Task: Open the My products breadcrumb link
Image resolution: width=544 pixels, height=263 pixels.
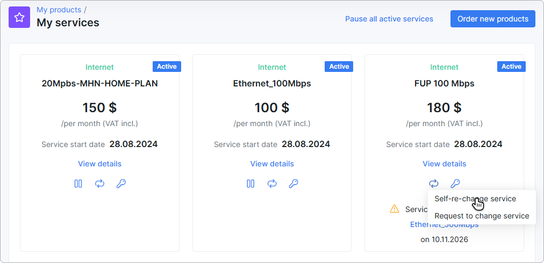Action: [x=59, y=10]
